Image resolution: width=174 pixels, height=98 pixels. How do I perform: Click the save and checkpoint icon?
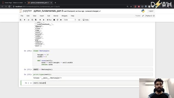tap(21, 20)
